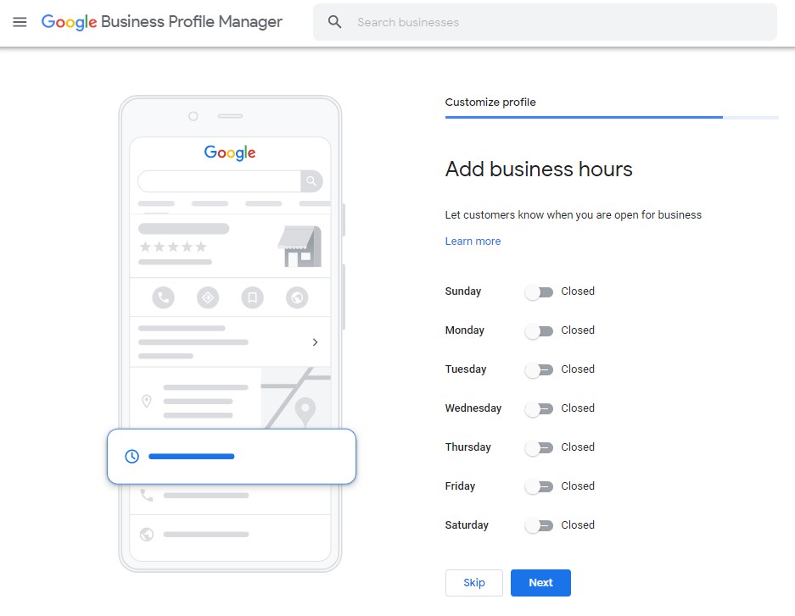Viewport: 795px width, 616px height.
Task: Click the Closed status next to Monday
Action: 578,330
